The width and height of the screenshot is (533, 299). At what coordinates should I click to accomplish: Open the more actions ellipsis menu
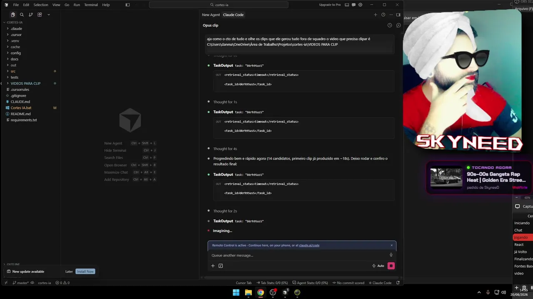[391, 15]
